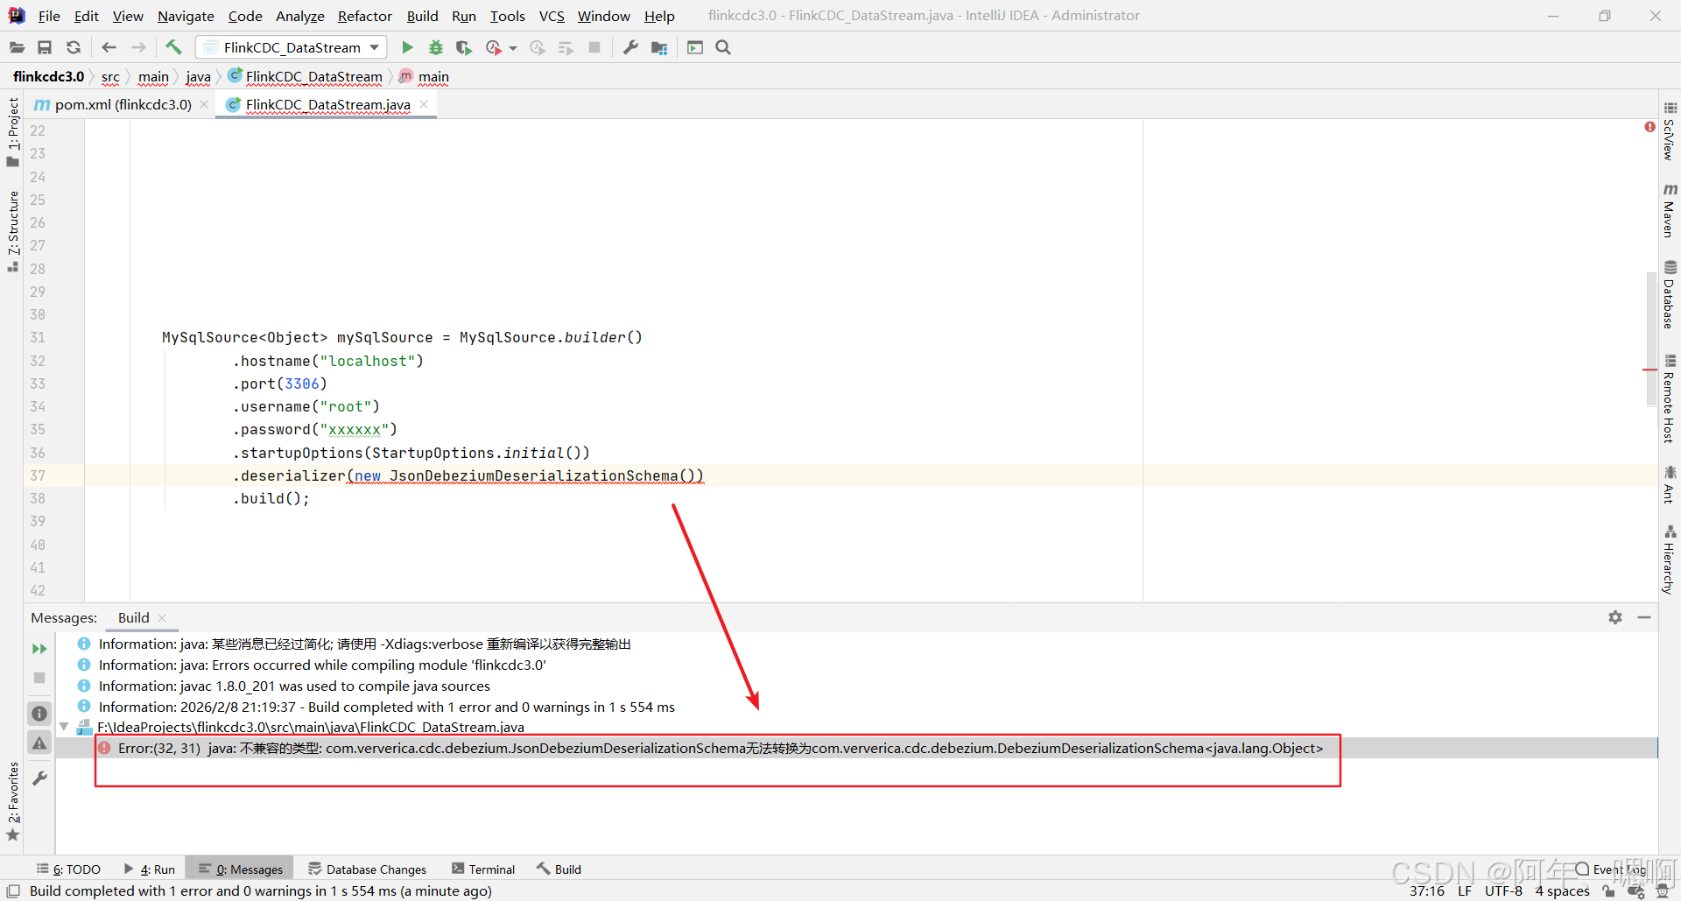Viewport: 1681px width, 901px height.
Task: Toggle tool window bars icon in status bar
Action: click(13, 890)
